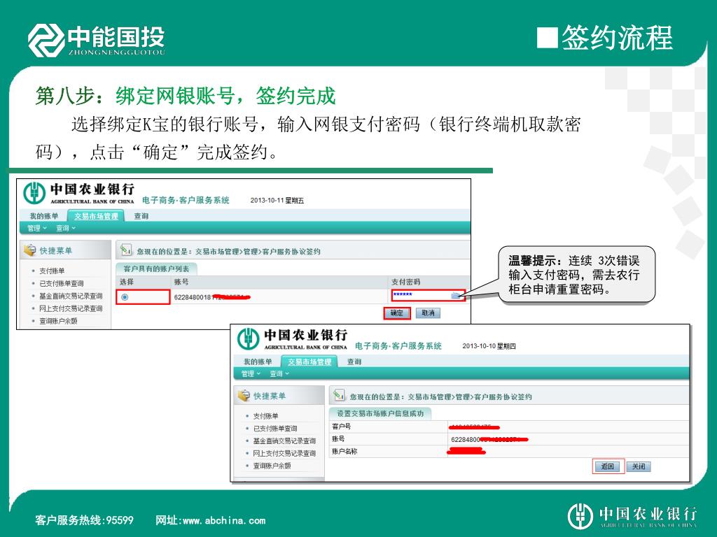Click the 关闭 button in lower window
Viewport: 717px width, 537px height.
tap(639, 466)
